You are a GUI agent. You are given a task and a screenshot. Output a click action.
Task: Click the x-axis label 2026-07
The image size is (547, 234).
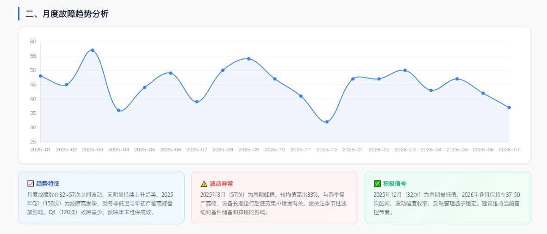coord(510,150)
